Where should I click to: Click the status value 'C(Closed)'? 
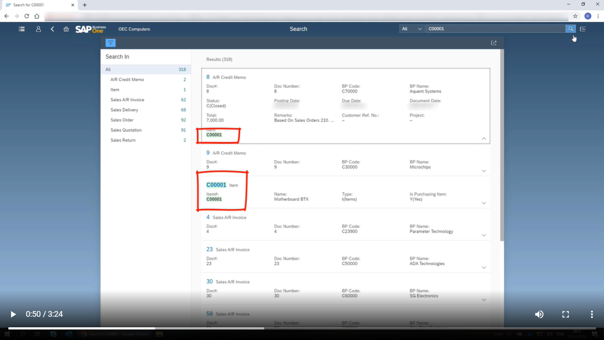(x=216, y=106)
